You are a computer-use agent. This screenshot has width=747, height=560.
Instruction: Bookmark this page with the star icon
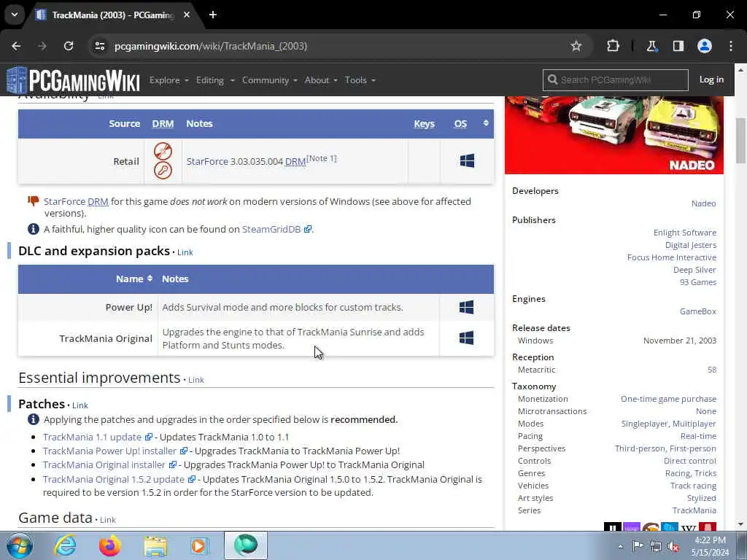576,46
